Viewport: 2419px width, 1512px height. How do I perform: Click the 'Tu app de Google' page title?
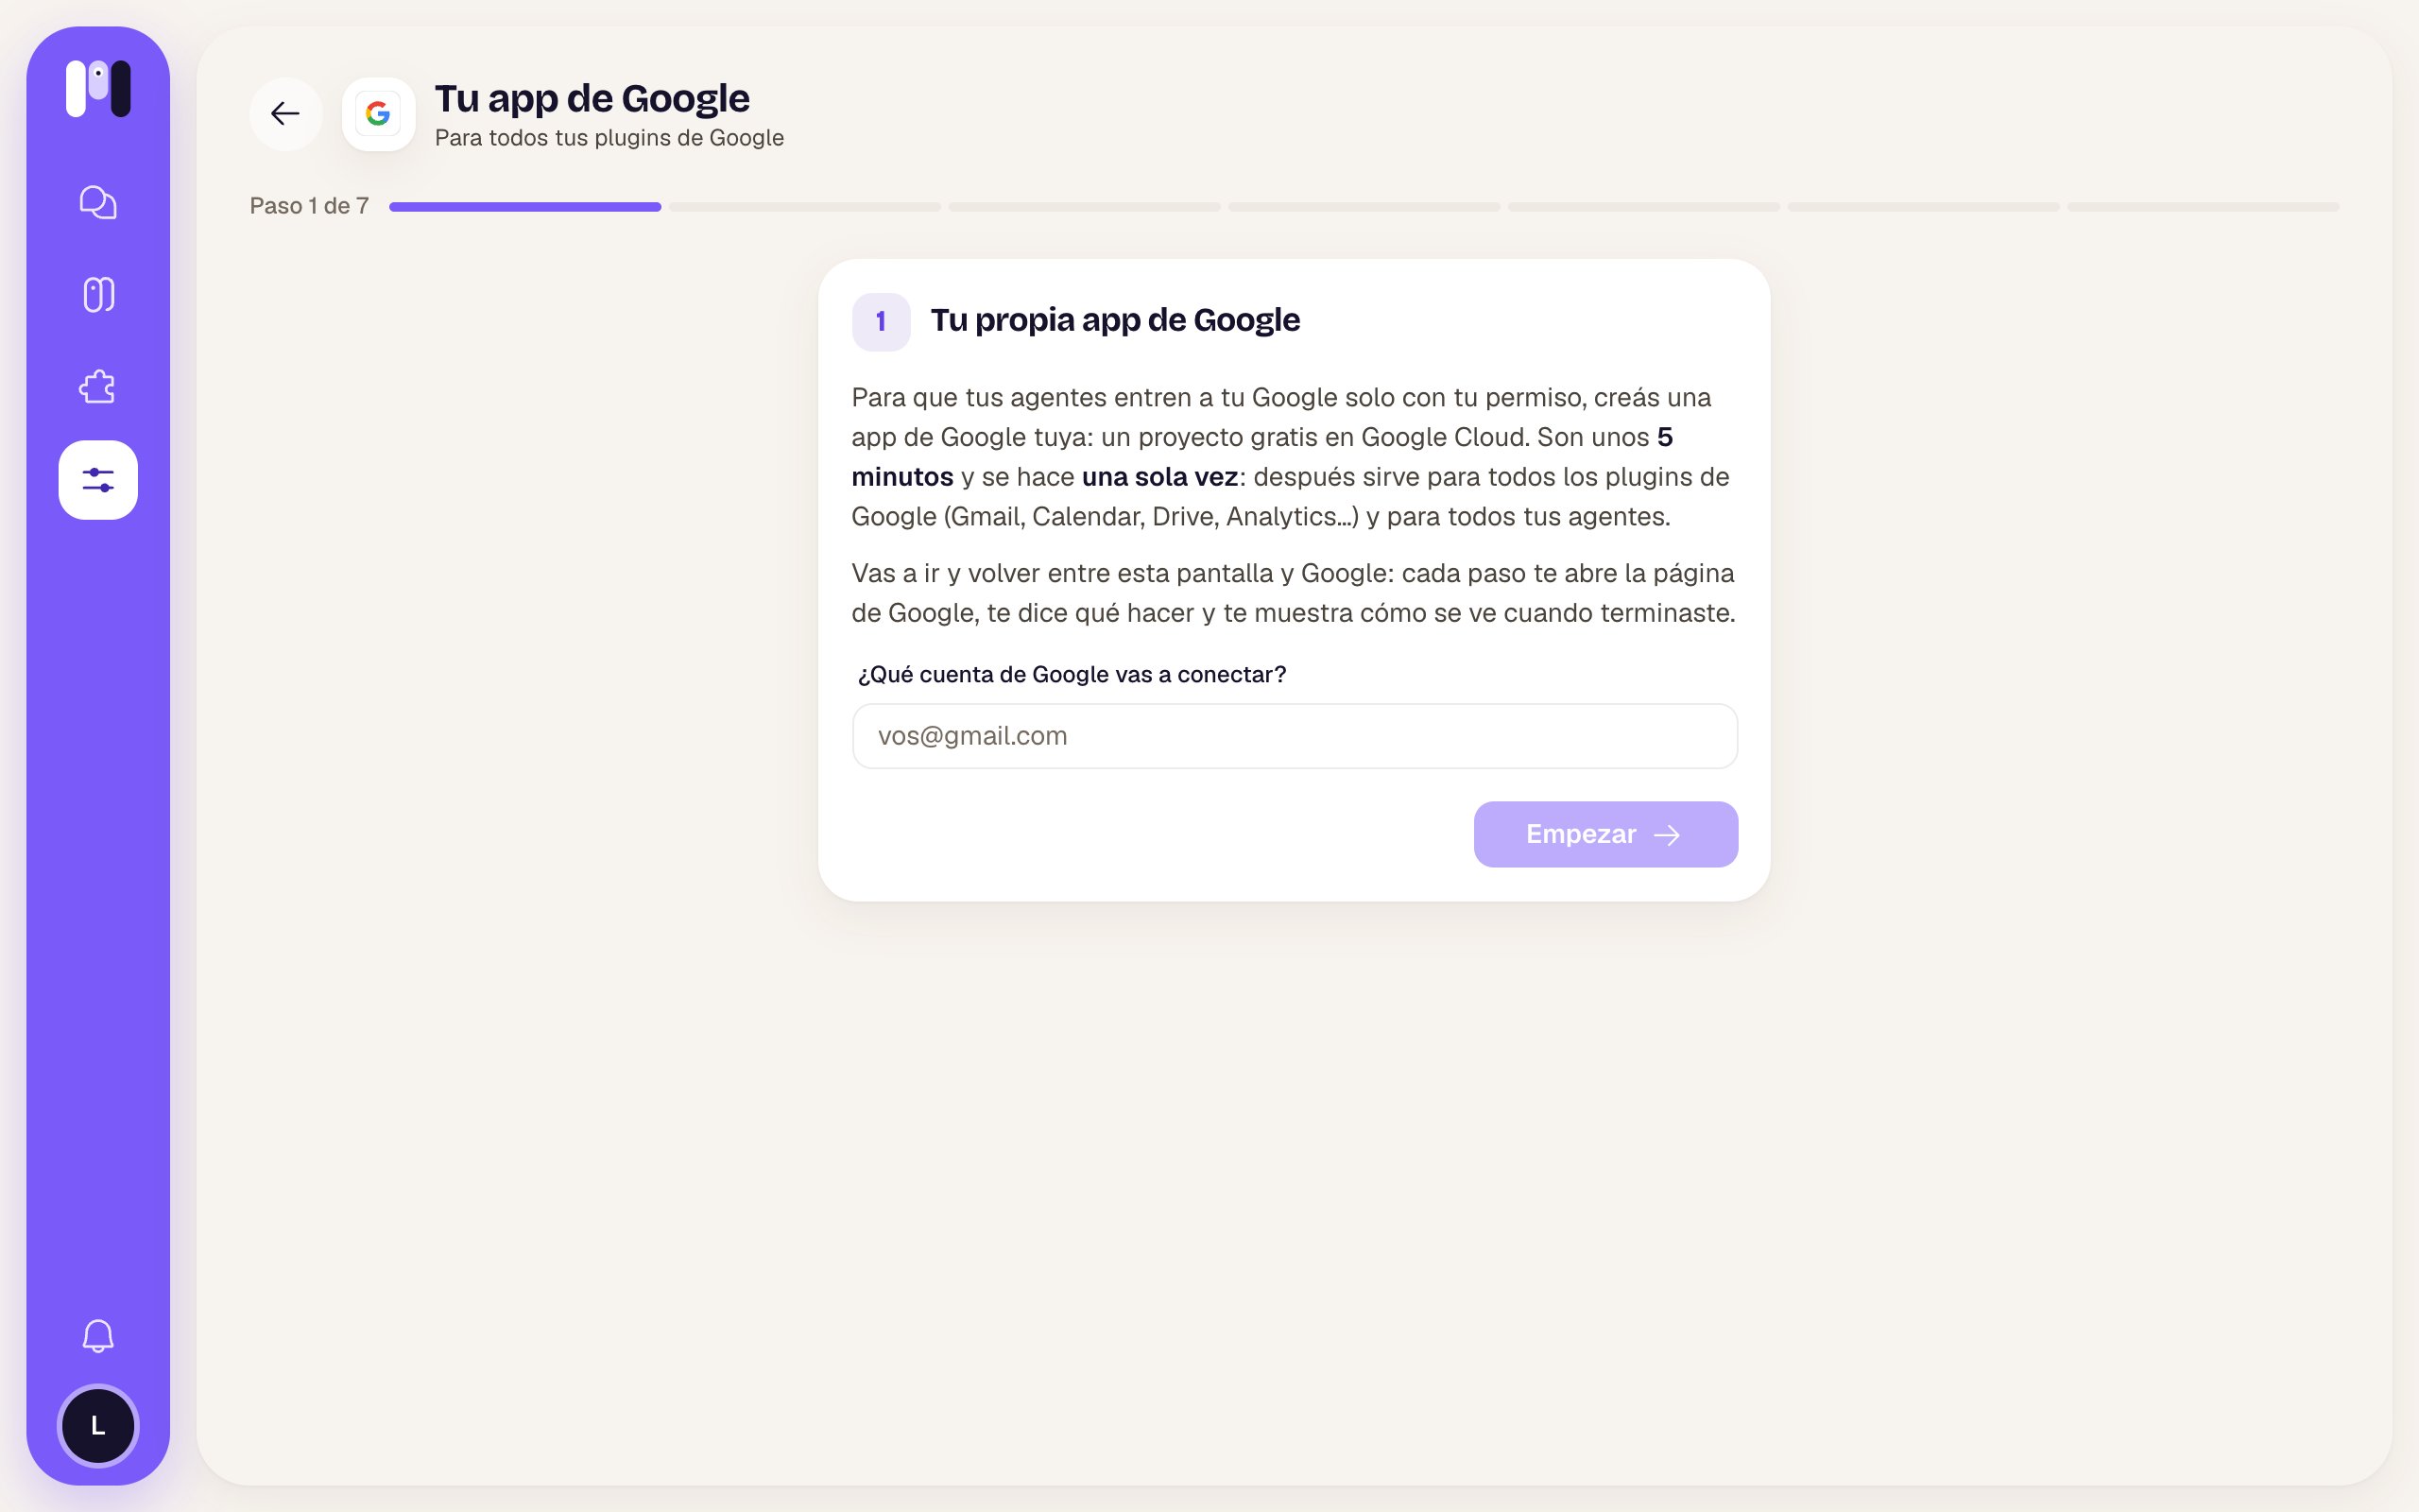pyautogui.click(x=592, y=98)
